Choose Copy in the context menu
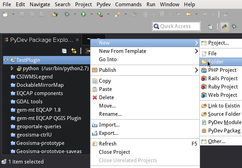The height and width of the screenshot is (168, 242). click(145, 81)
